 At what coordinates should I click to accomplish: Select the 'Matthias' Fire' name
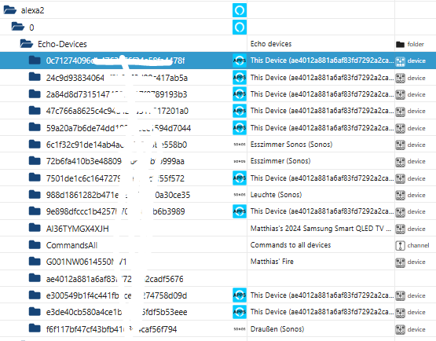coord(272,262)
